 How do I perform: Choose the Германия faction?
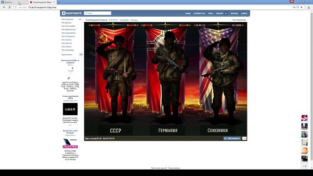[168, 131]
